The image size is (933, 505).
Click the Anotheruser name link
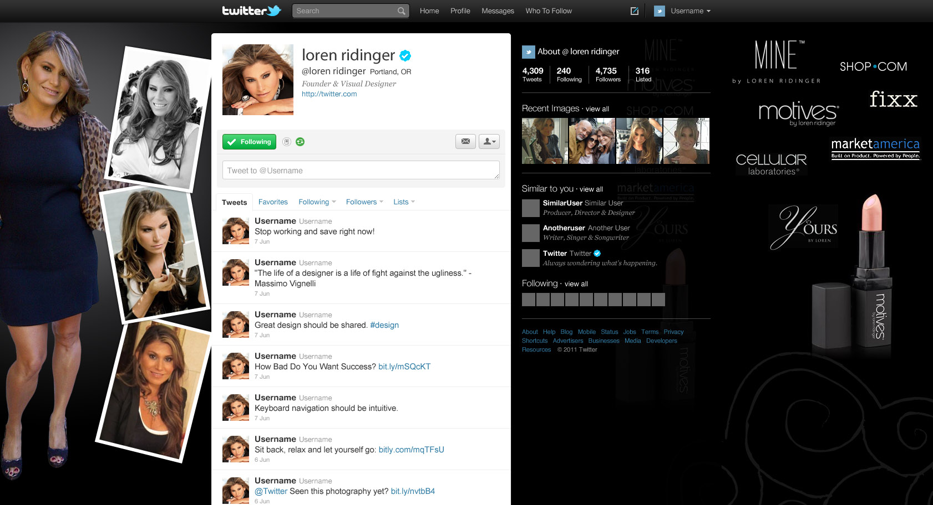pyautogui.click(x=564, y=228)
